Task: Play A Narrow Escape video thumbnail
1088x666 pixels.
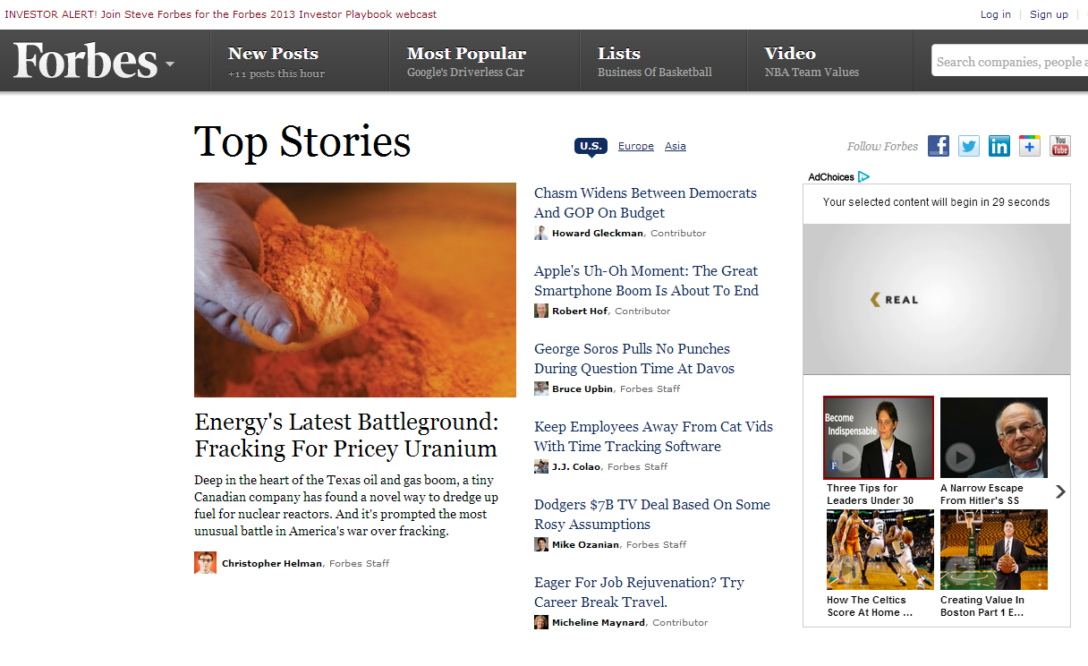Action: coord(994,438)
